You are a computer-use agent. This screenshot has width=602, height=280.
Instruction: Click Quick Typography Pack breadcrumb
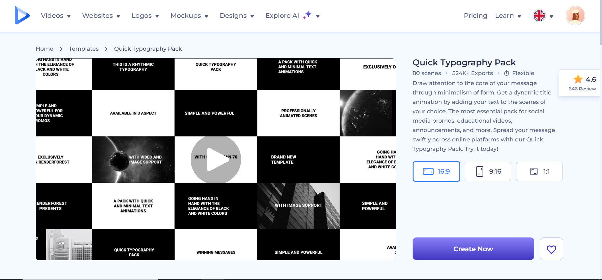point(148,49)
